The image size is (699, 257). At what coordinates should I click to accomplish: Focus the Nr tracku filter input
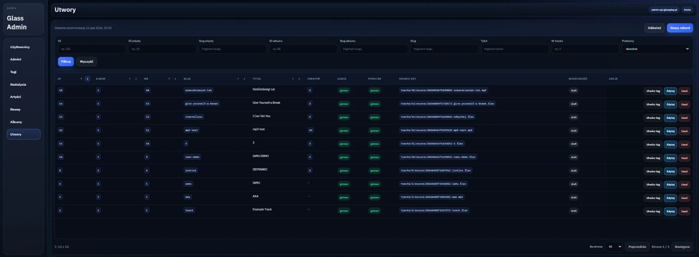click(585, 49)
